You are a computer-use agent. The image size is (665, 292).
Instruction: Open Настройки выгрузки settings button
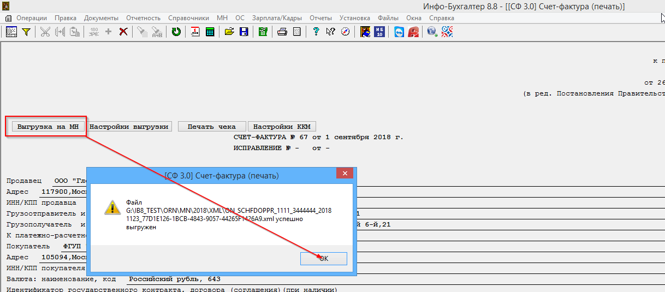[x=129, y=127]
